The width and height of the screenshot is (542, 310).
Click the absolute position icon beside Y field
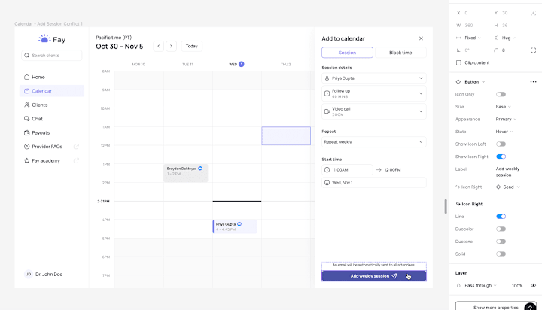(533, 13)
